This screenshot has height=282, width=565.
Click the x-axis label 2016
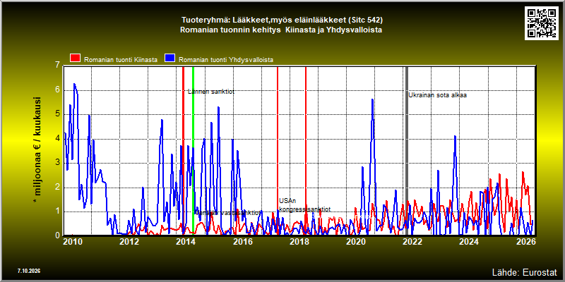(x=242, y=241)
